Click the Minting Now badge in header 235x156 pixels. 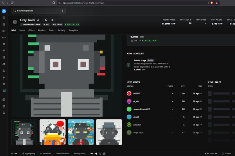(x=72, y=24)
